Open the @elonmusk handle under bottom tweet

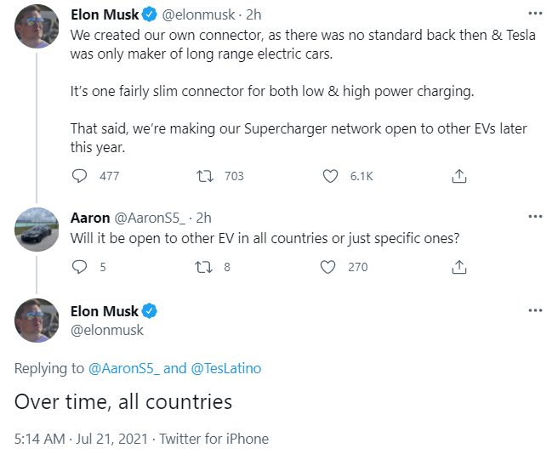[107, 330]
